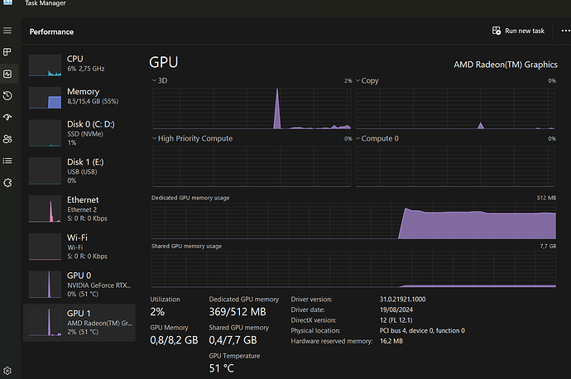
Task: Open the Details page icon
Action: tap(7, 160)
